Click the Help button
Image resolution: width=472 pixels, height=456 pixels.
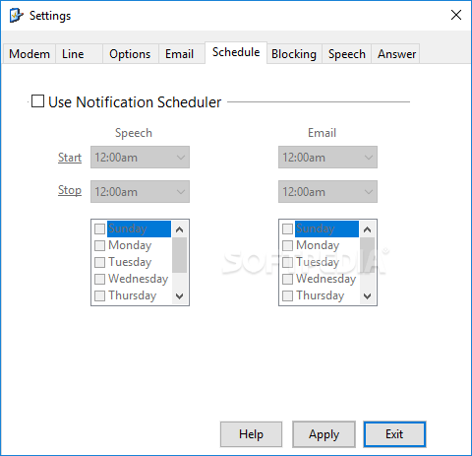251,434
